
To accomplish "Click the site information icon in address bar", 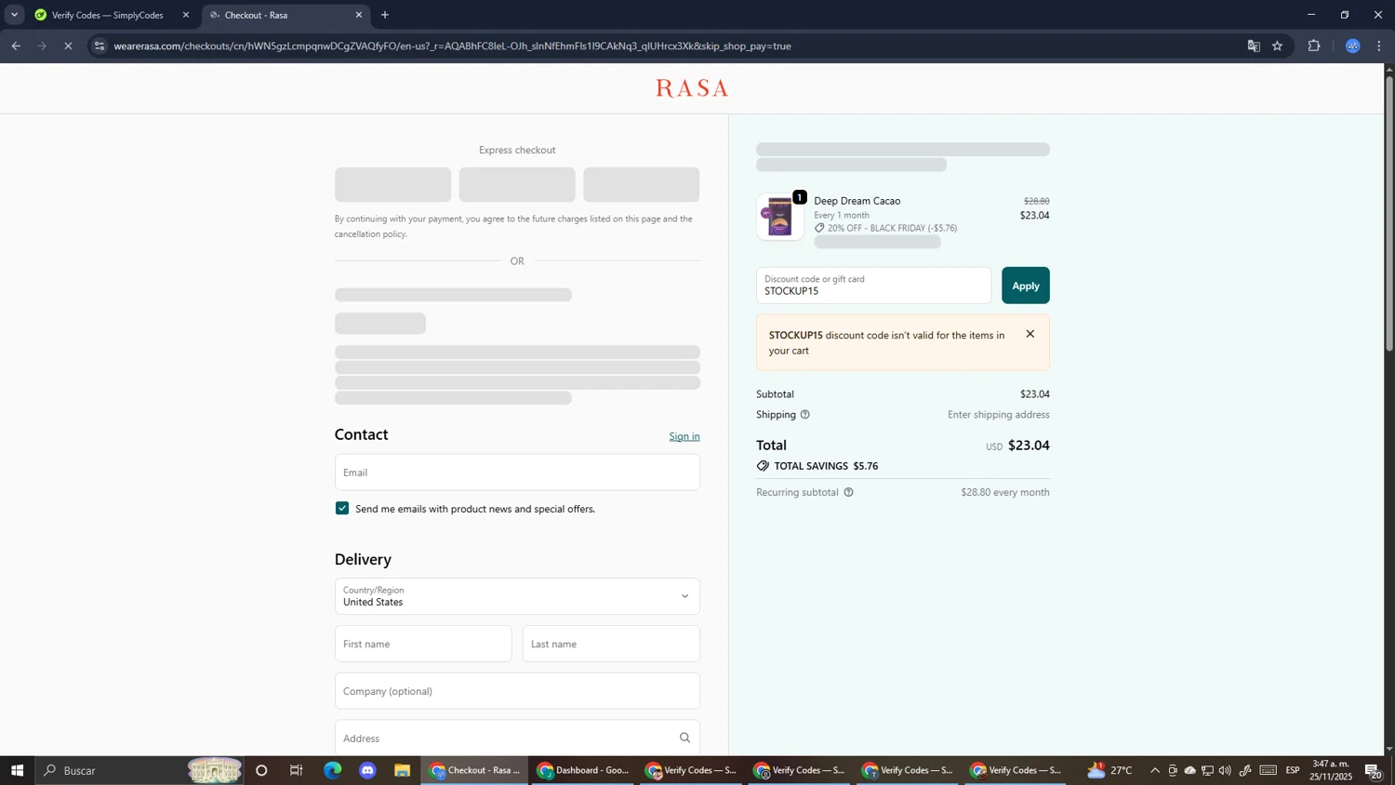I will click(100, 46).
